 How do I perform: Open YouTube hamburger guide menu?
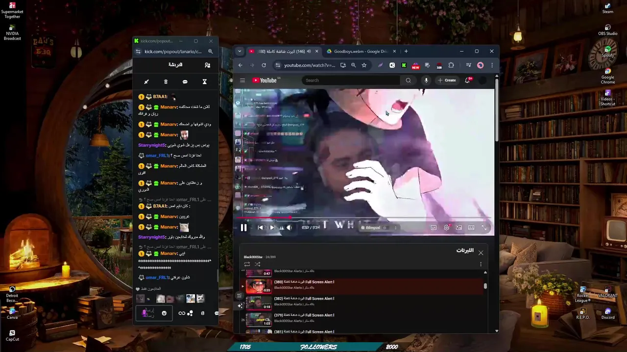242,80
